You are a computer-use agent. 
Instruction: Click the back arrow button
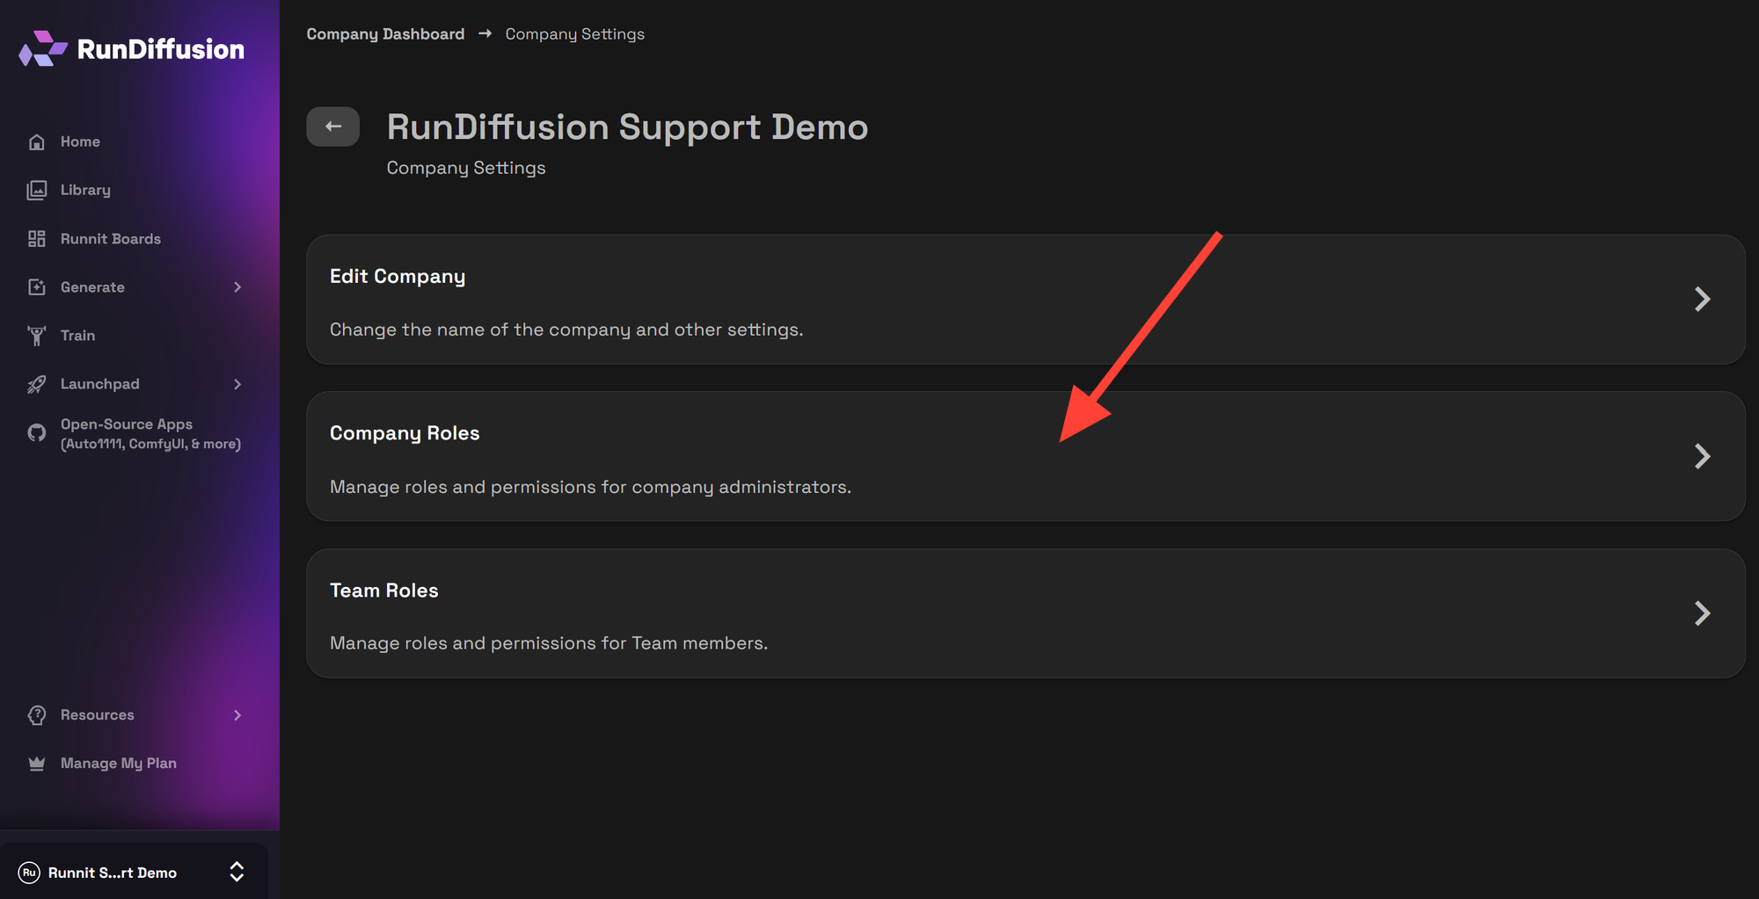point(332,126)
